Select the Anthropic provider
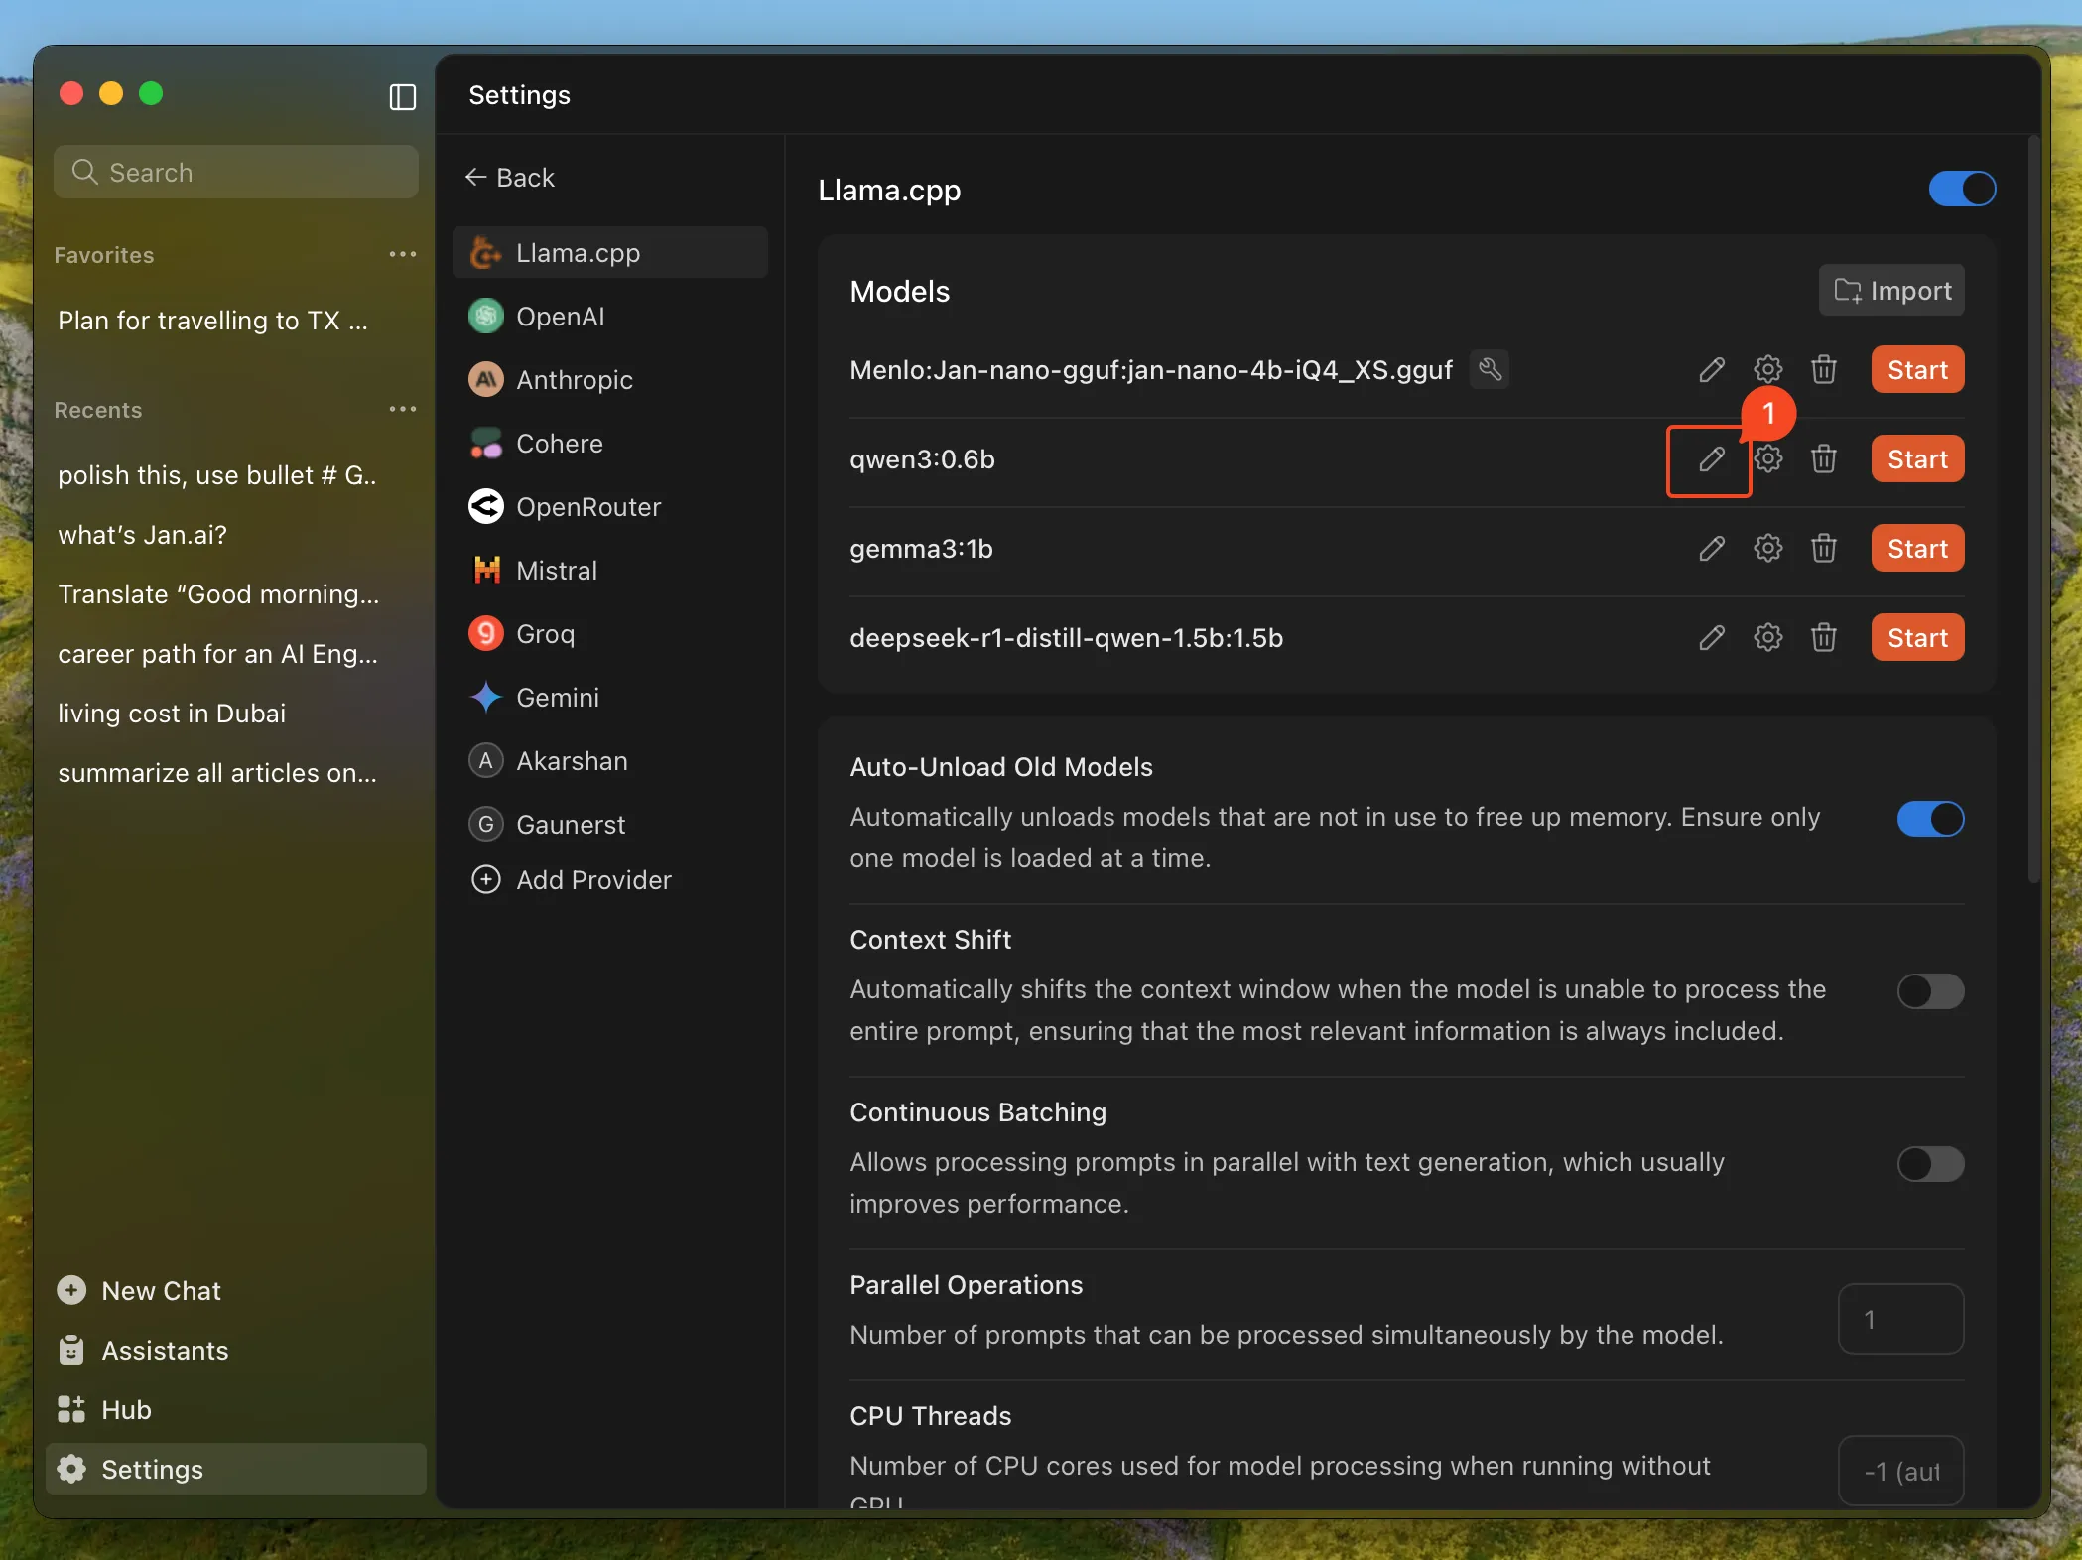The height and width of the screenshot is (1560, 2082). click(x=574, y=380)
